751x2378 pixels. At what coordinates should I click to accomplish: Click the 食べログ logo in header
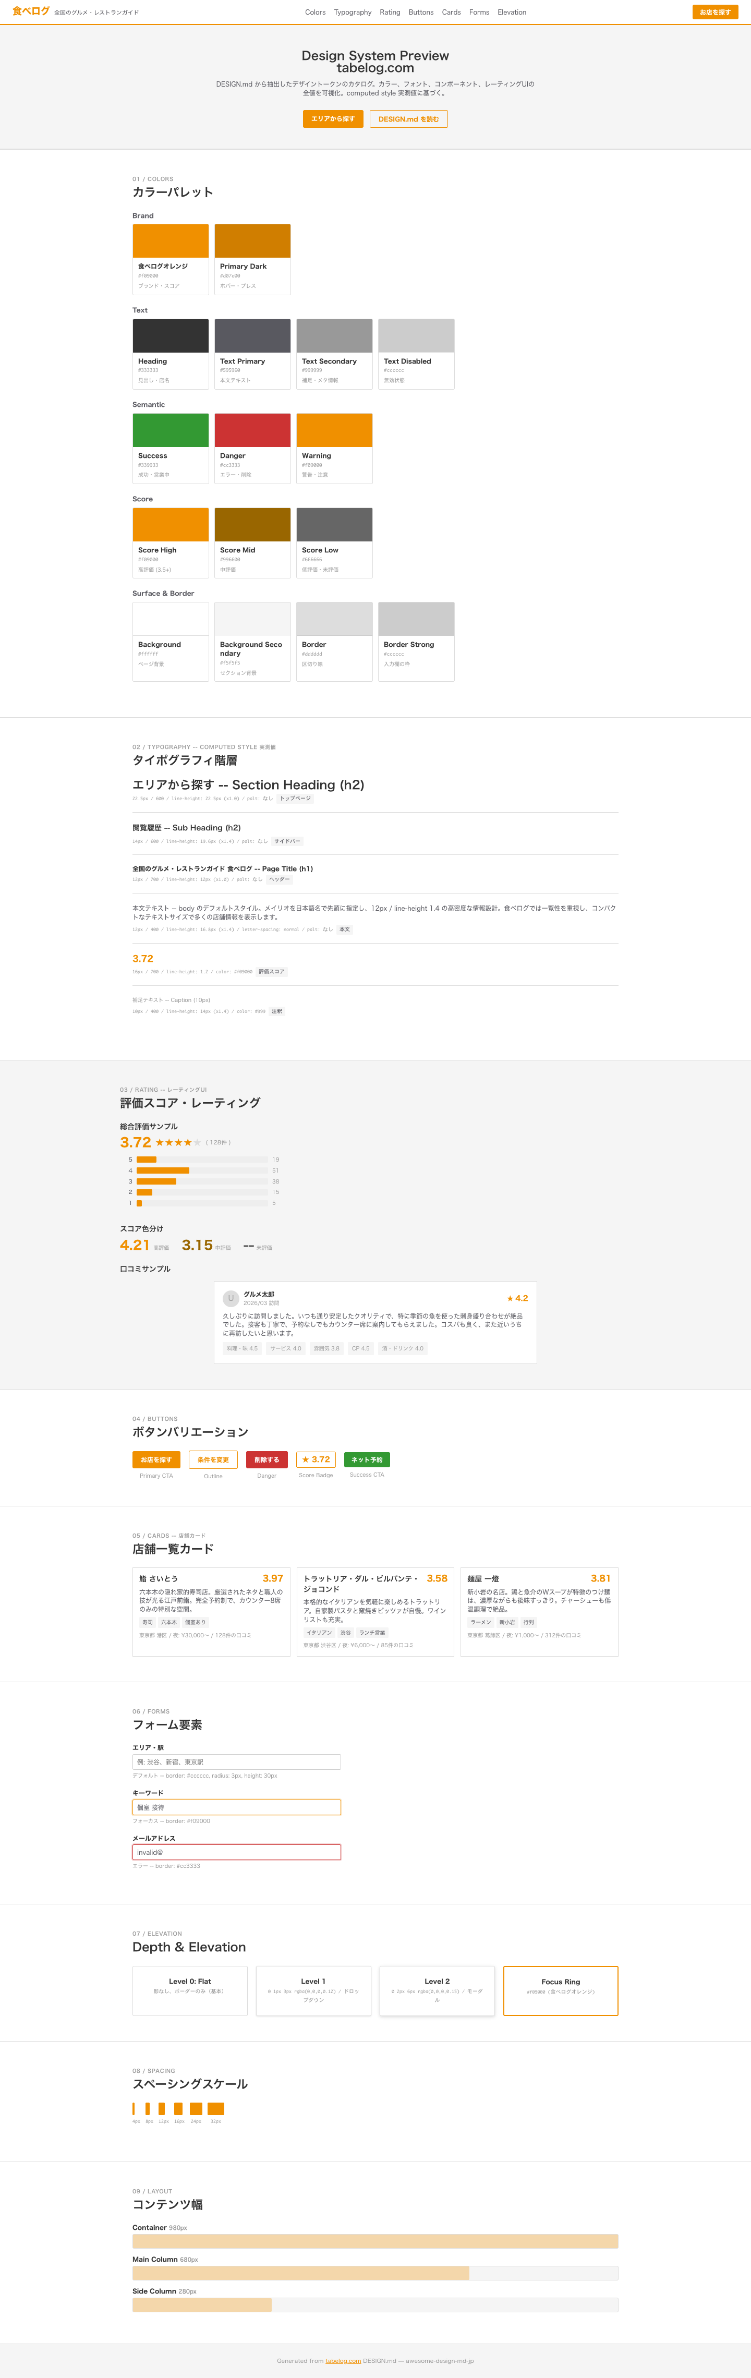[x=30, y=11]
